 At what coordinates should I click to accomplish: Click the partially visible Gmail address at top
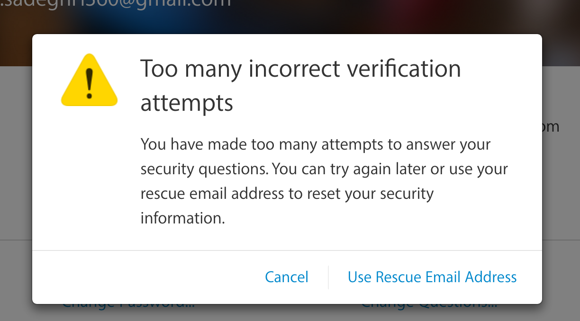click(116, 4)
